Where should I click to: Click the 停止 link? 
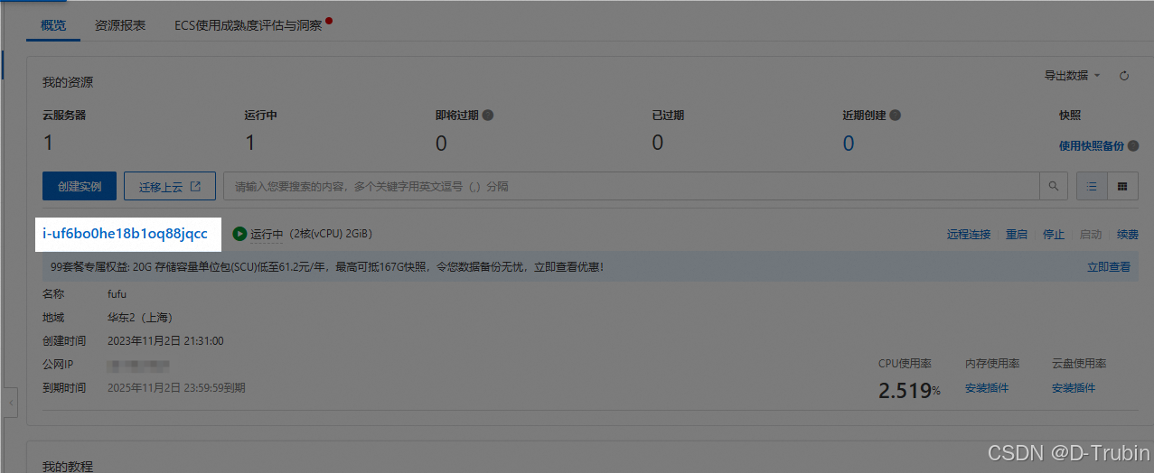[1054, 235]
